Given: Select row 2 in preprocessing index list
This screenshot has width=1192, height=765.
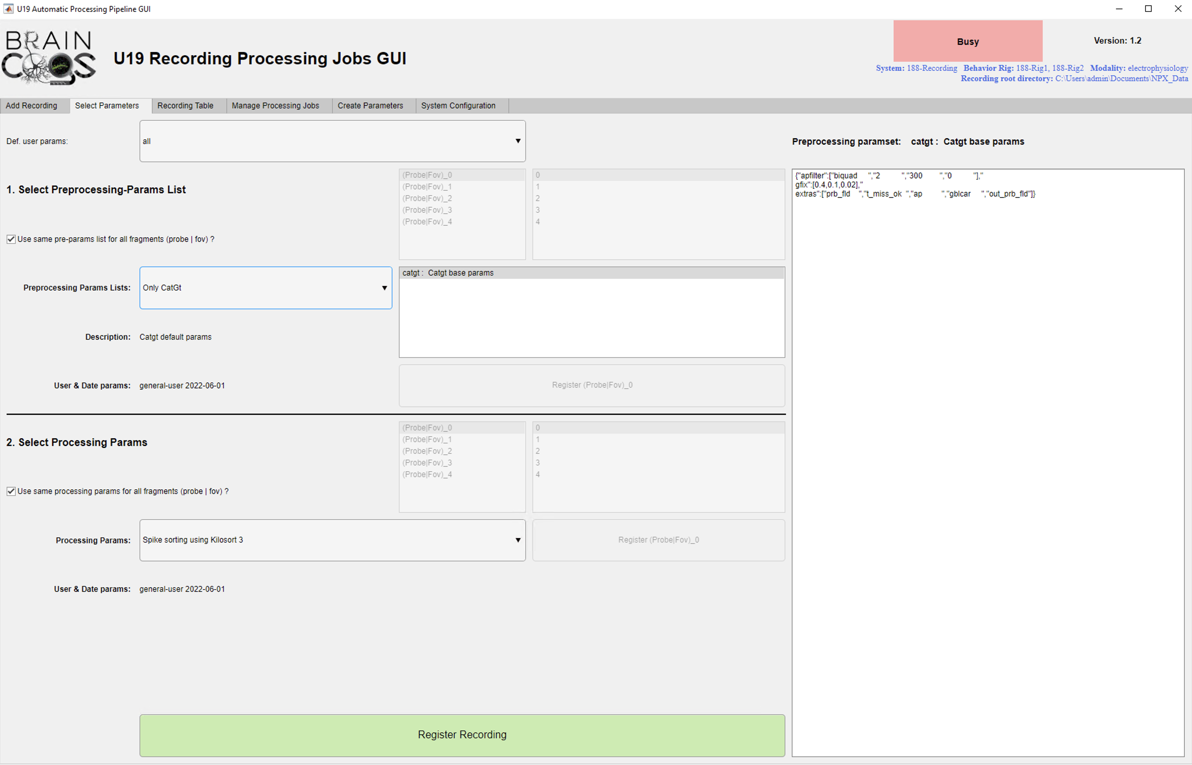Looking at the screenshot, I should 658,198.
